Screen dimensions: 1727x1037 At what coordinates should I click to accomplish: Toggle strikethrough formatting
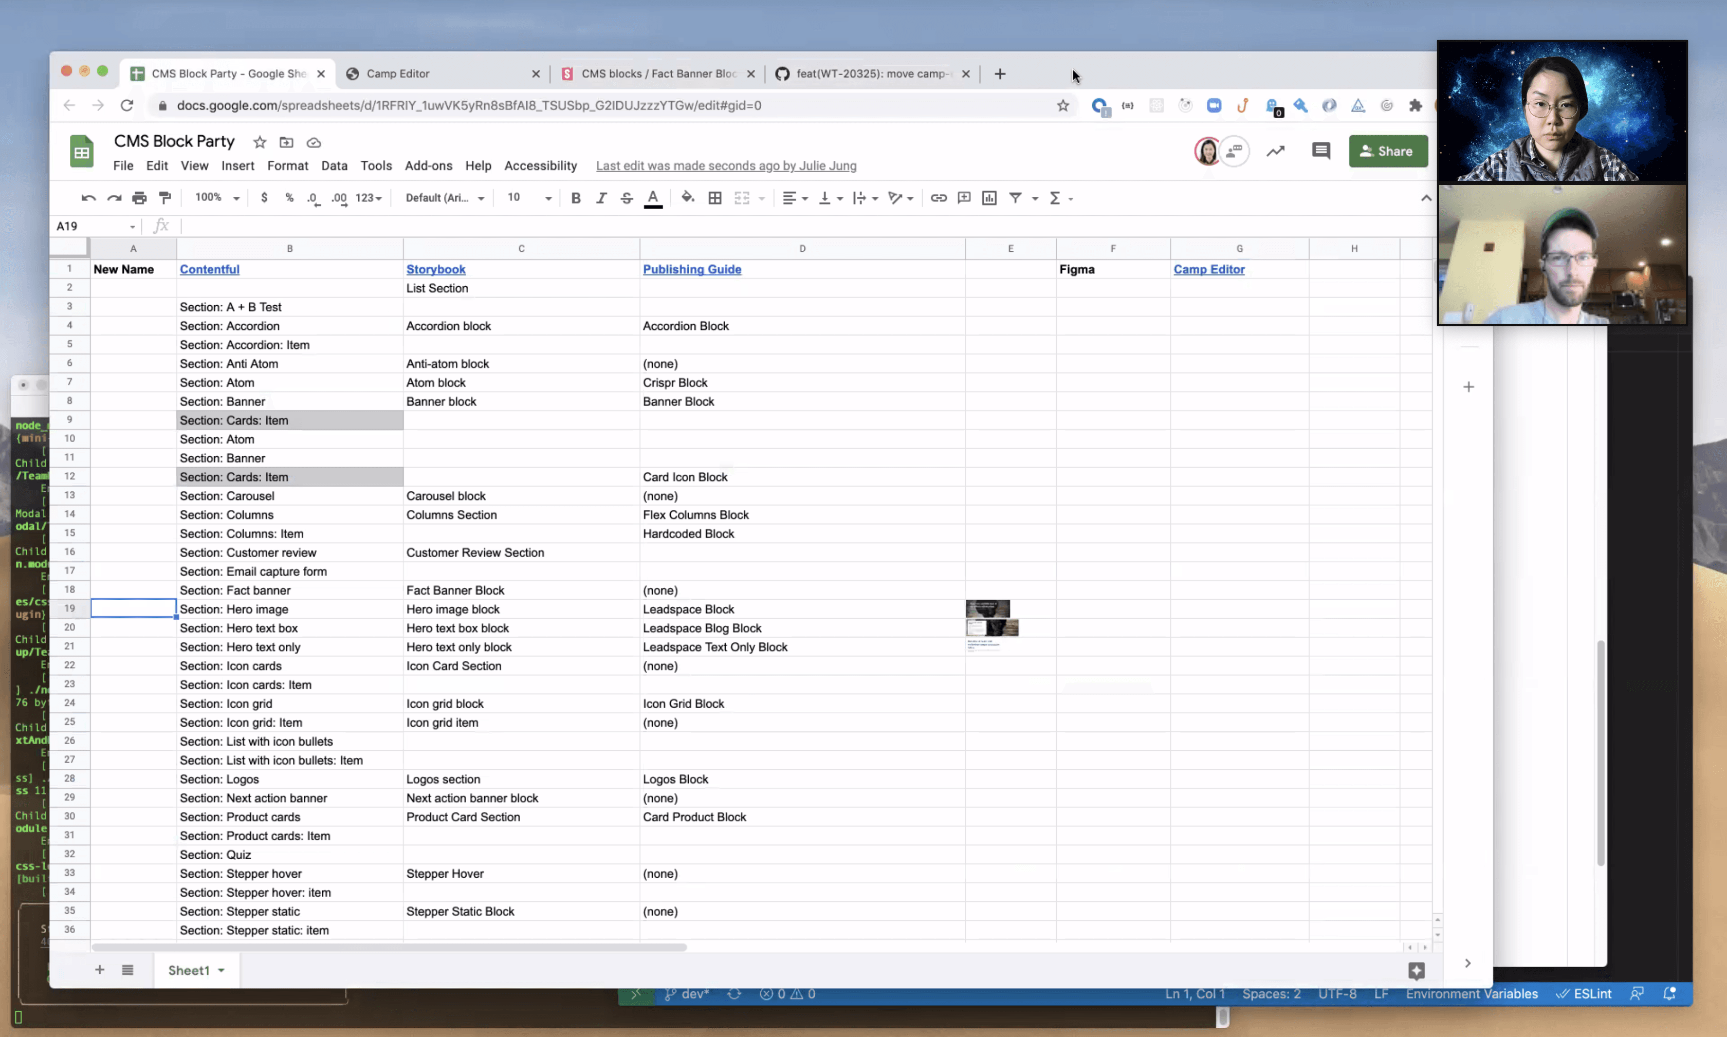(626, 198)
